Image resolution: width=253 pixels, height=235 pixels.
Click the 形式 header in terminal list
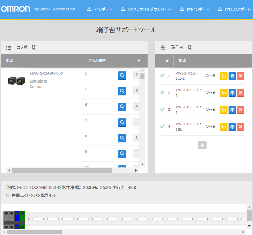[182, 61]
